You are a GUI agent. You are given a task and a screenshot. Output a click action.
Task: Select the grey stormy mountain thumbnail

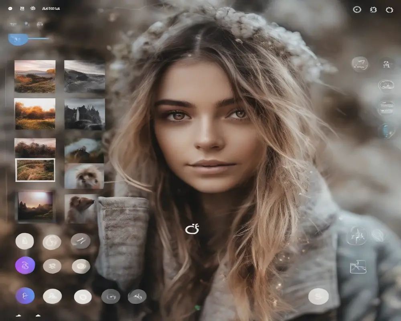point(85,77)
